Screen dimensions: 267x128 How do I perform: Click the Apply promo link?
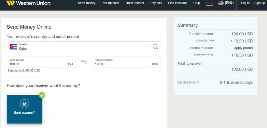coord(243,48)
